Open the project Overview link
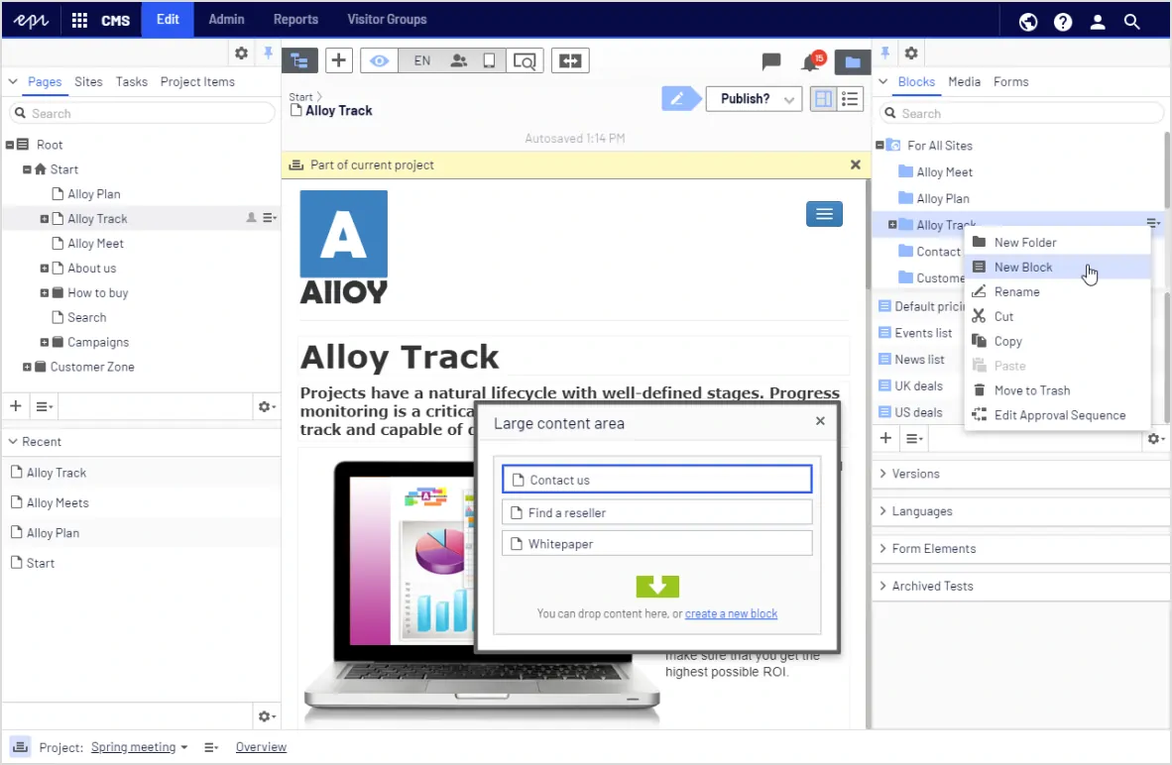1172x765 pixels. pos(261,747)
